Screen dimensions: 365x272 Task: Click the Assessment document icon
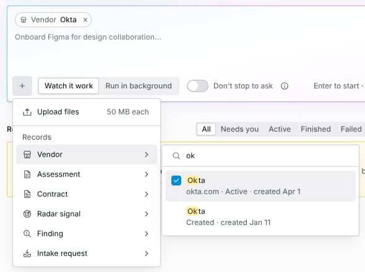pos(27,174)
